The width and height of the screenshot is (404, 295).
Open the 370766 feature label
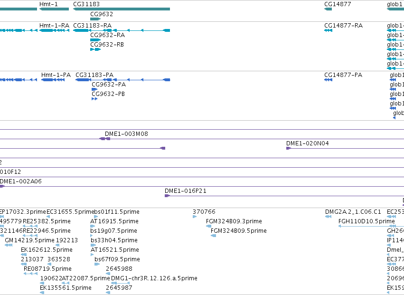tap(204, 212)
